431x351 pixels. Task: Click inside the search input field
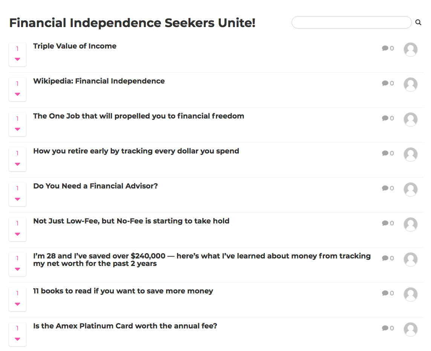click(350, 22)
